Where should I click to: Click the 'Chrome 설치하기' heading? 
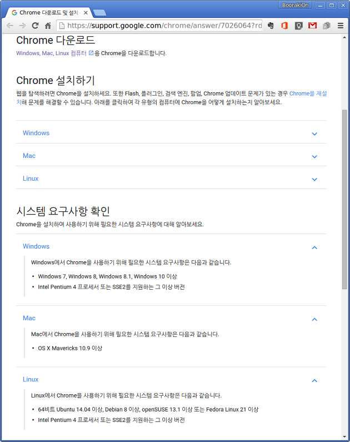[x=56, y=81]
